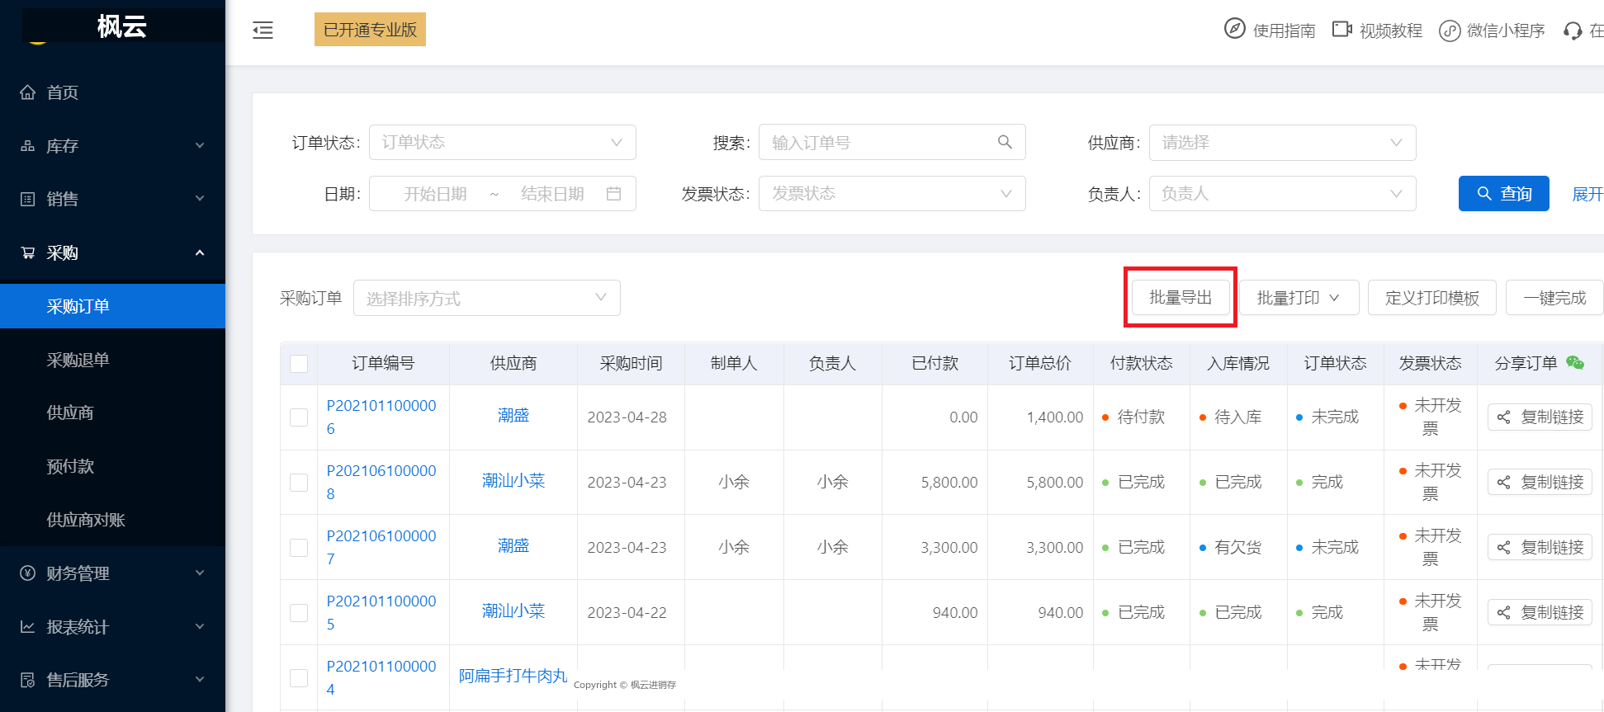Screen dimensions: 1604x712
Task: Open supplier link 潮汕小菜 in the 2023-04-23 row
Action: 513,481
